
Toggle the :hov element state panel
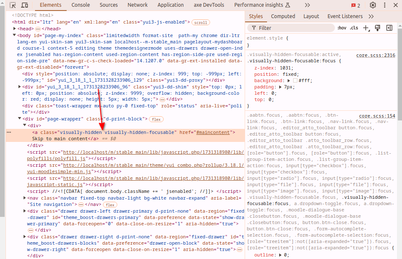coord(342,28)
